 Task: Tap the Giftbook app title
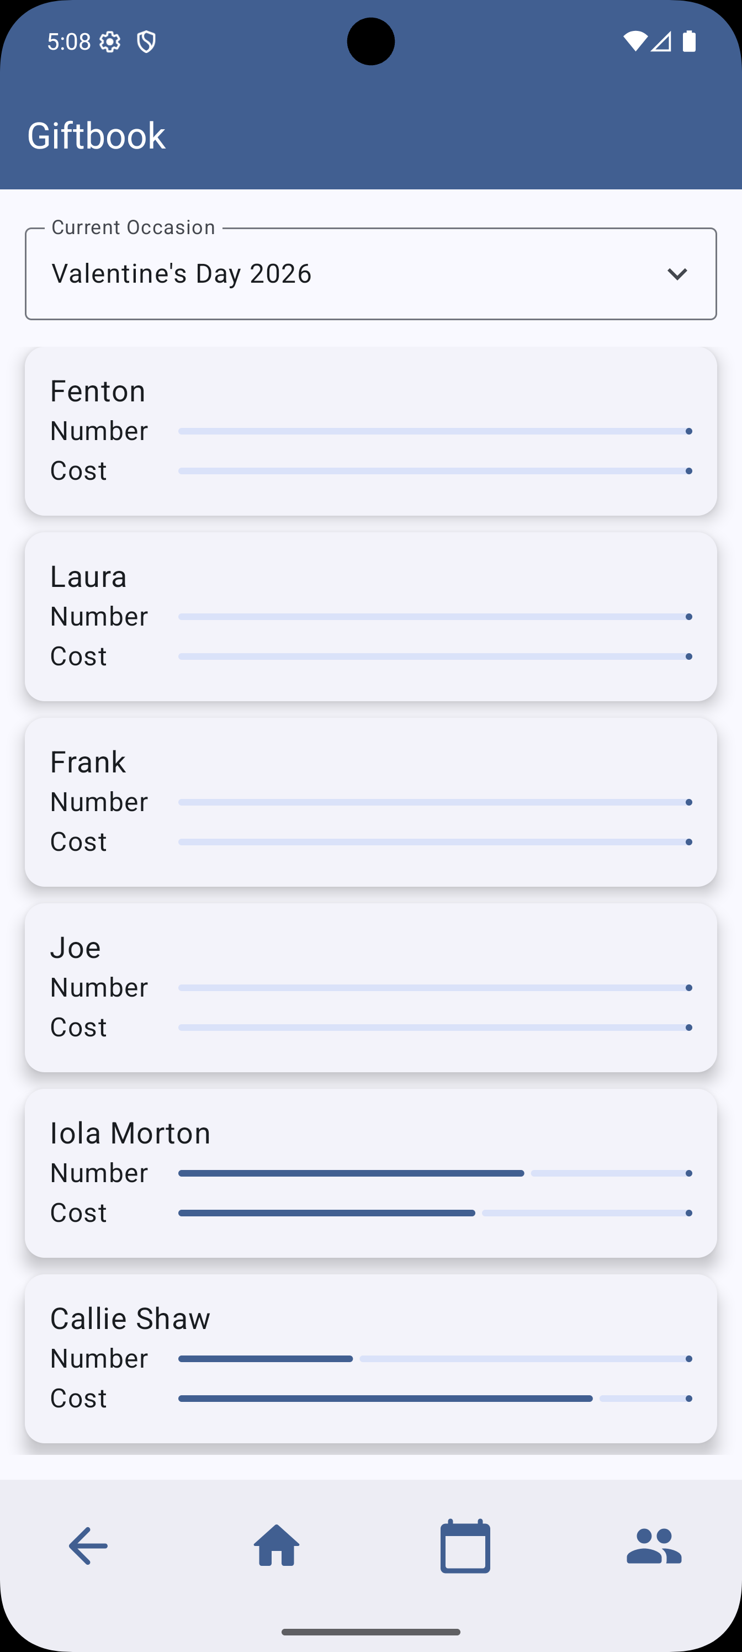coord(96,136)
